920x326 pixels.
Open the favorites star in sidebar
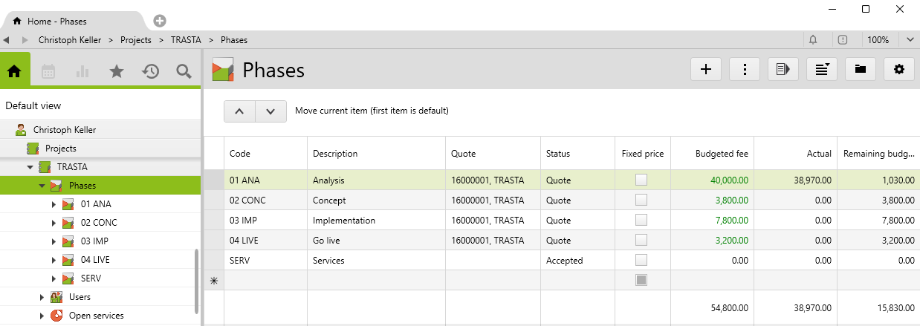(x=117, y=71)
